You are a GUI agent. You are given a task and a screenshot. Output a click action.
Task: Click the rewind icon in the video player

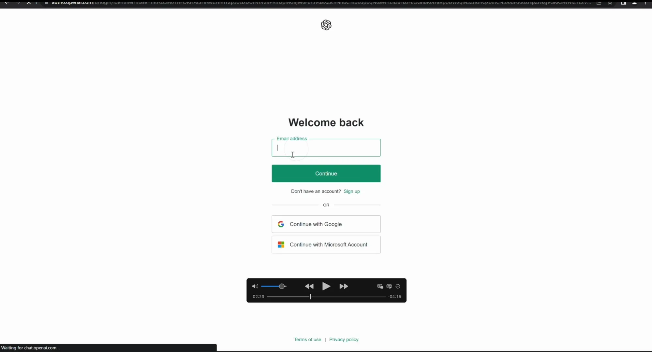pyautogui.click(x=309, y=286)
